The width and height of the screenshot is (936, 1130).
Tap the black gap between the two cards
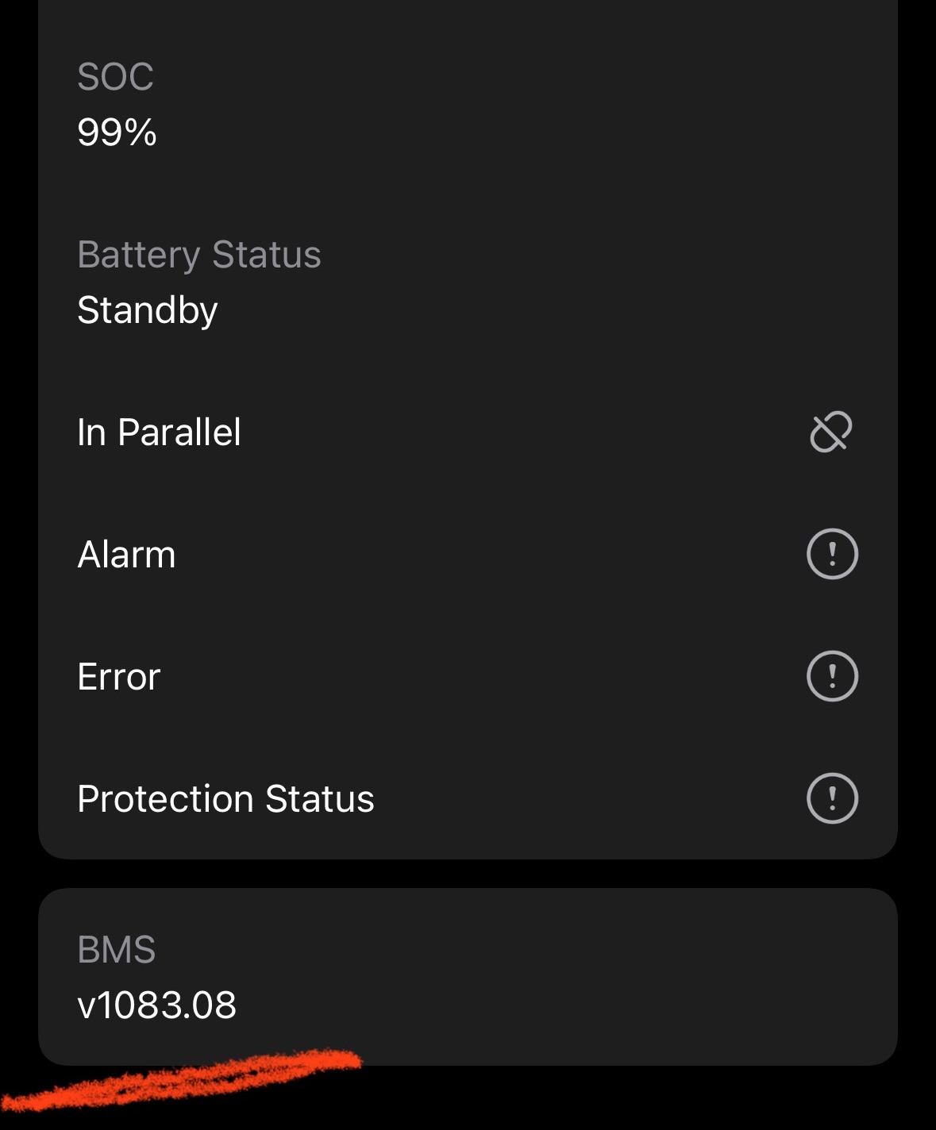point(468,874)
